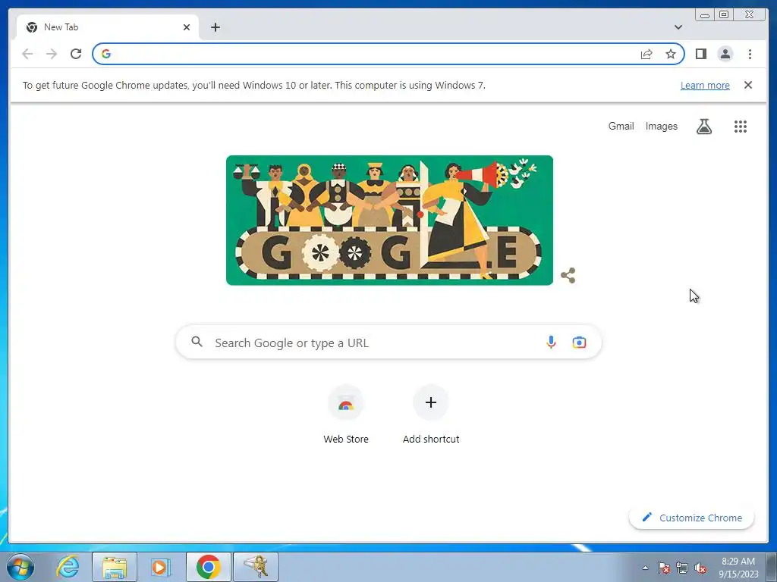Image resolution: width=777 pixels, height=582 pixels.
Task: Expand the tab search chevron
Action: click(x=678, y=27)
